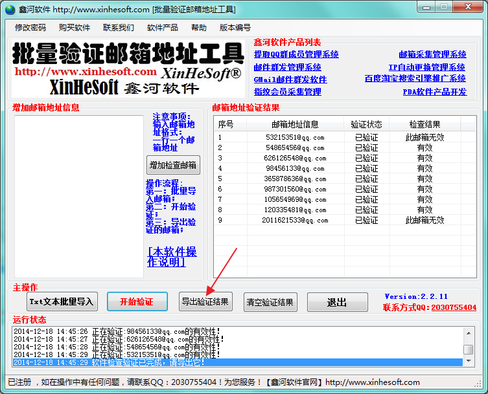Sort by the 邮箱地址信息 column header
Viewport: 488px width, 394px height.
click(295, 125)
